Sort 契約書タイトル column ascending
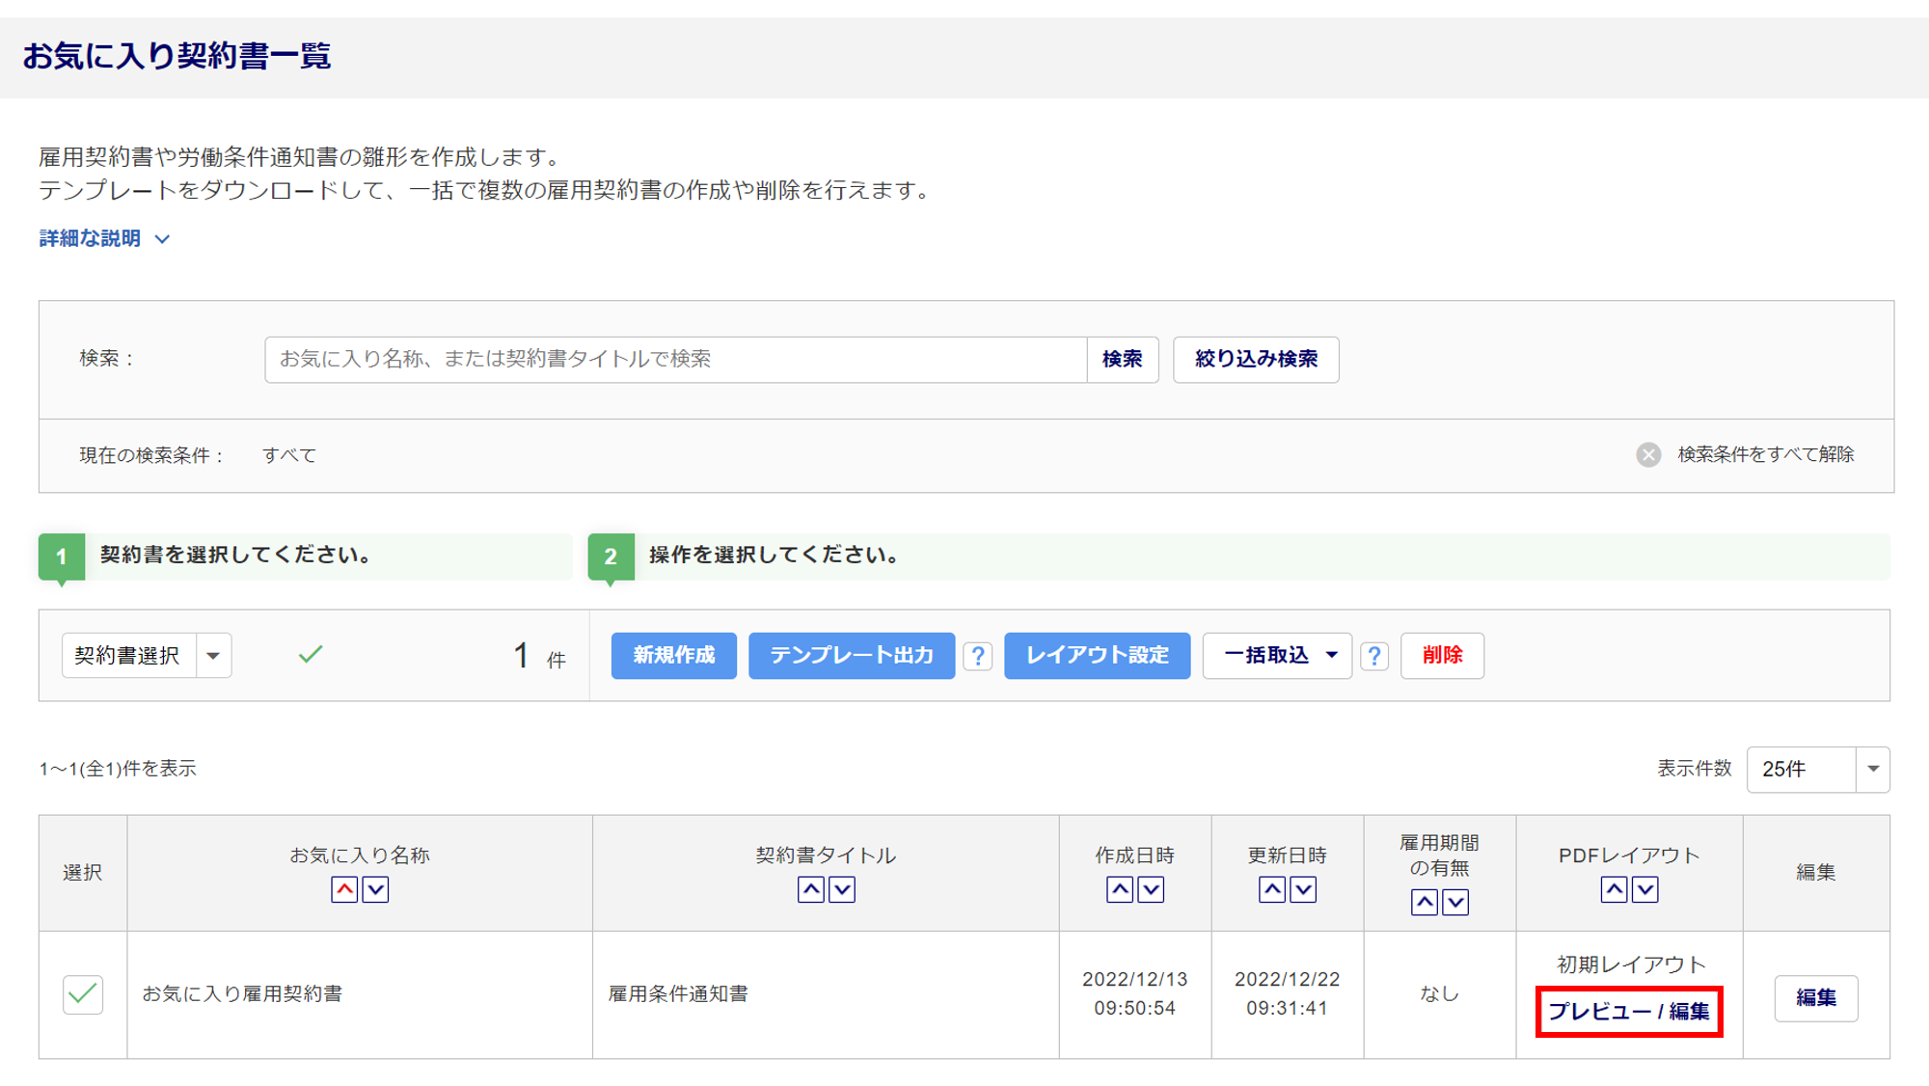Viewport: 1929px width, 1086px height. tap(811, 889)
